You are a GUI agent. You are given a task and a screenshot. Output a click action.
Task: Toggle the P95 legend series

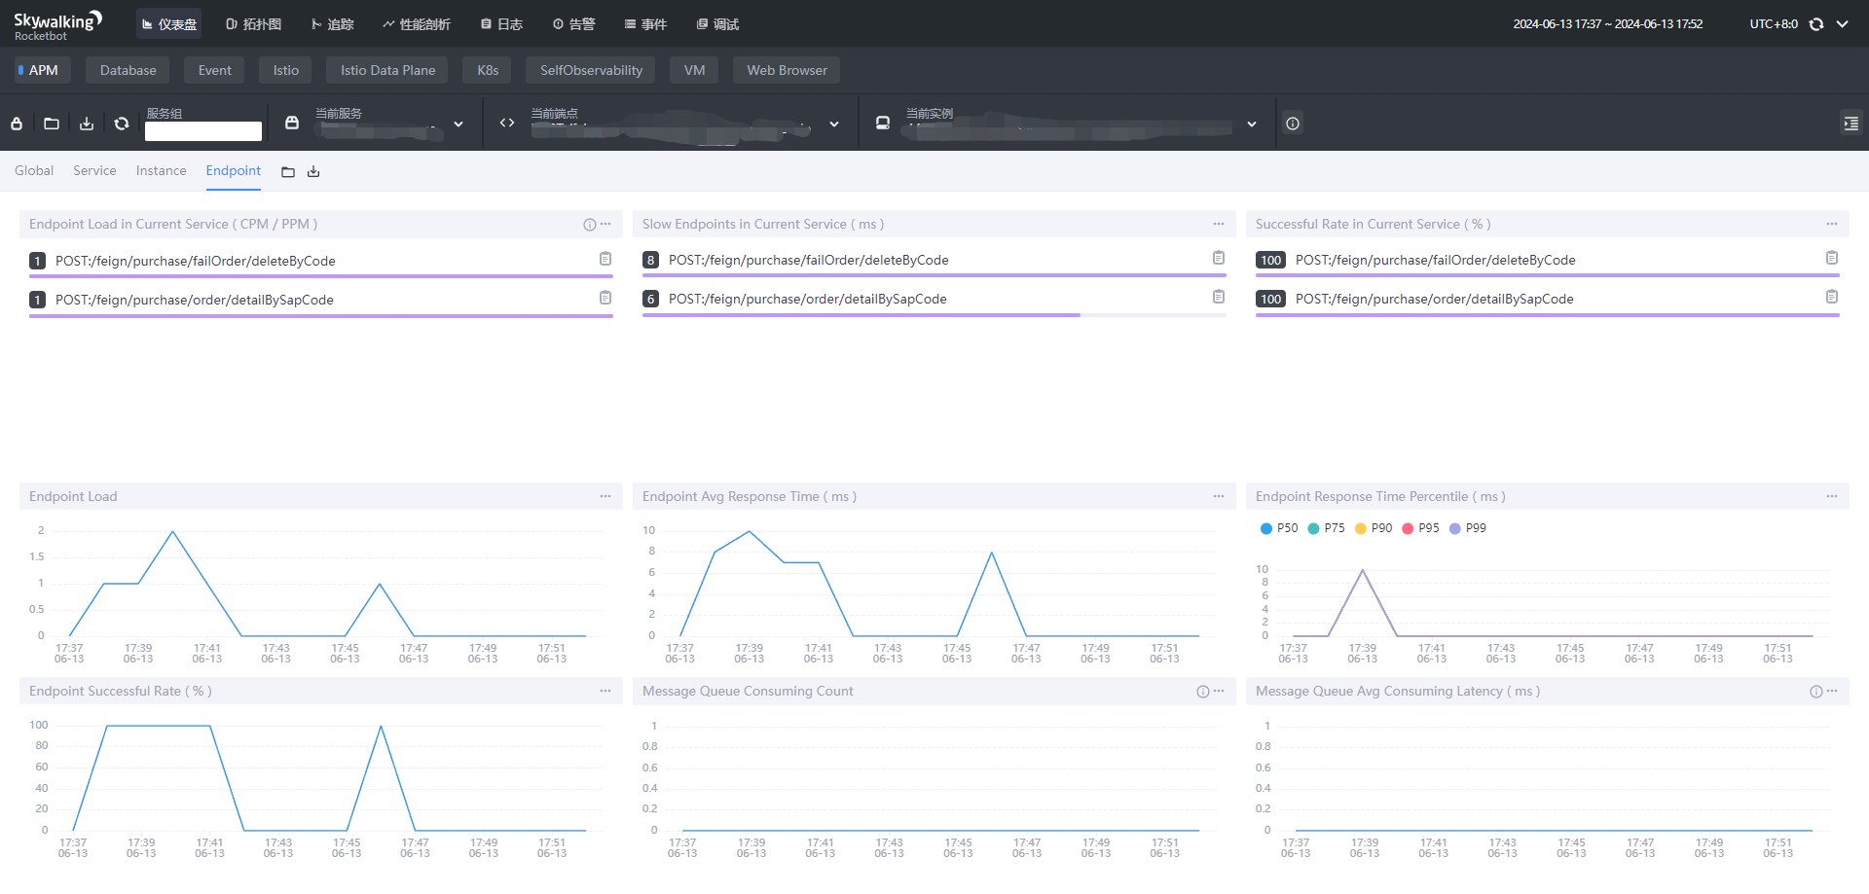[1421, 528]
